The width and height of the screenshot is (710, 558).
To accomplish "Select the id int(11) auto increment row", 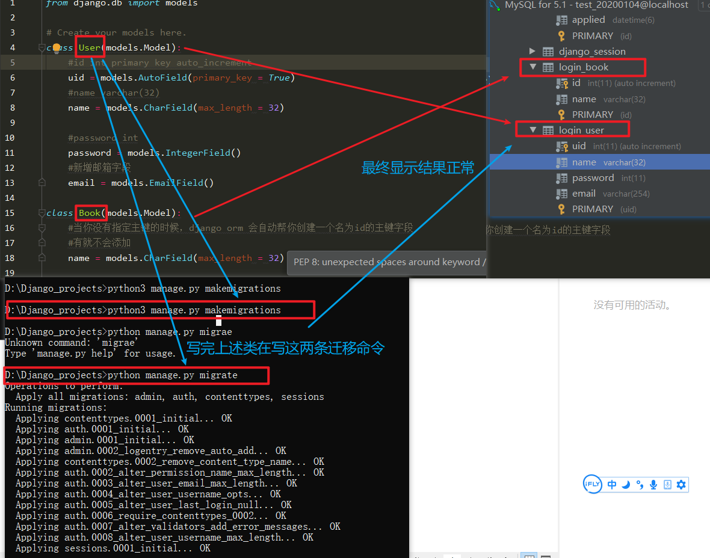I will click(x=600, y=83).
